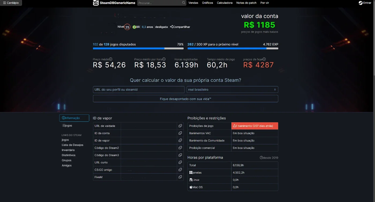Image resolution: width=375 pixels, height=202 pixels.
Task: Copy the URL de vaidade value
Action: 180,126
